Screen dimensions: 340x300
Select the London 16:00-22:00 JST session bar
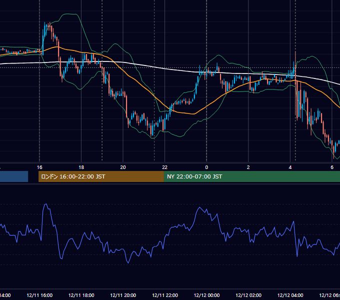[101, 176]
